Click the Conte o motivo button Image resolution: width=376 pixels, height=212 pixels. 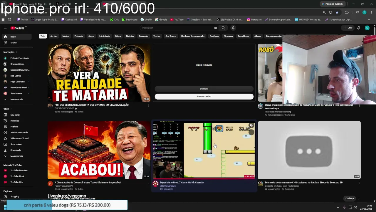(204, 96)
